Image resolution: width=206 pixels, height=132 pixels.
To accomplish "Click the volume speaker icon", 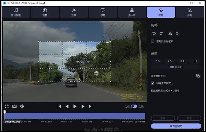I will coord(22,106).
